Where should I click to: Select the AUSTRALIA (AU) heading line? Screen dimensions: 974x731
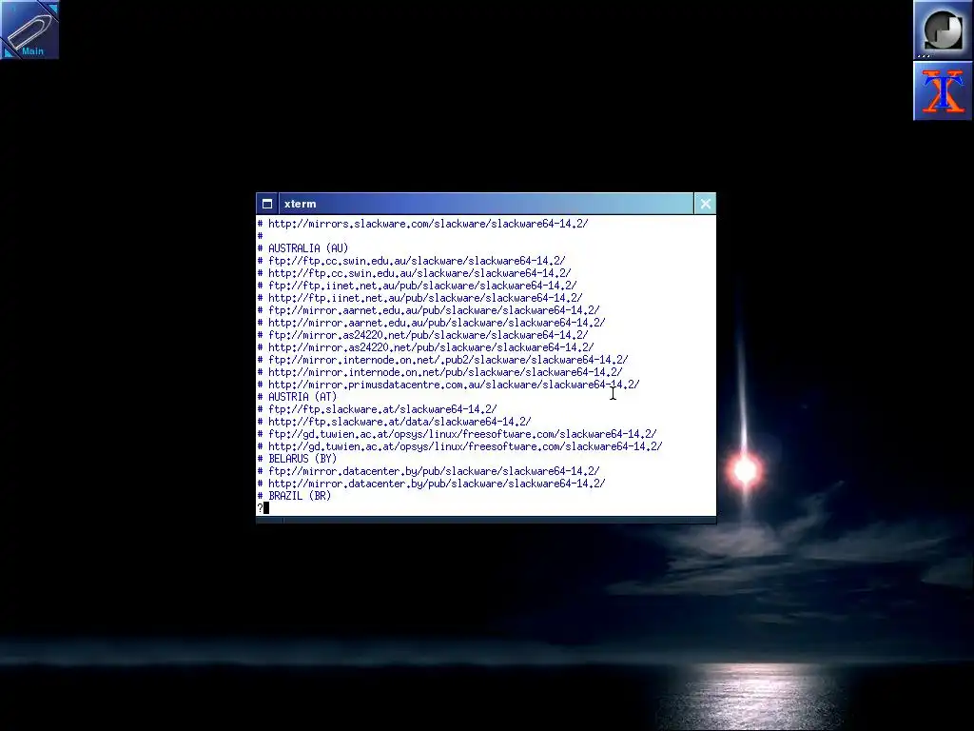[303, 248]
